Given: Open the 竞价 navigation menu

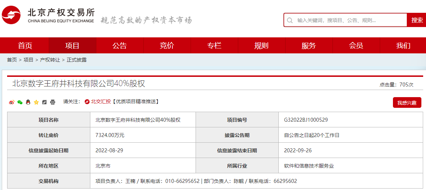Looking at the screenshot, I should [x=167, y=46].
